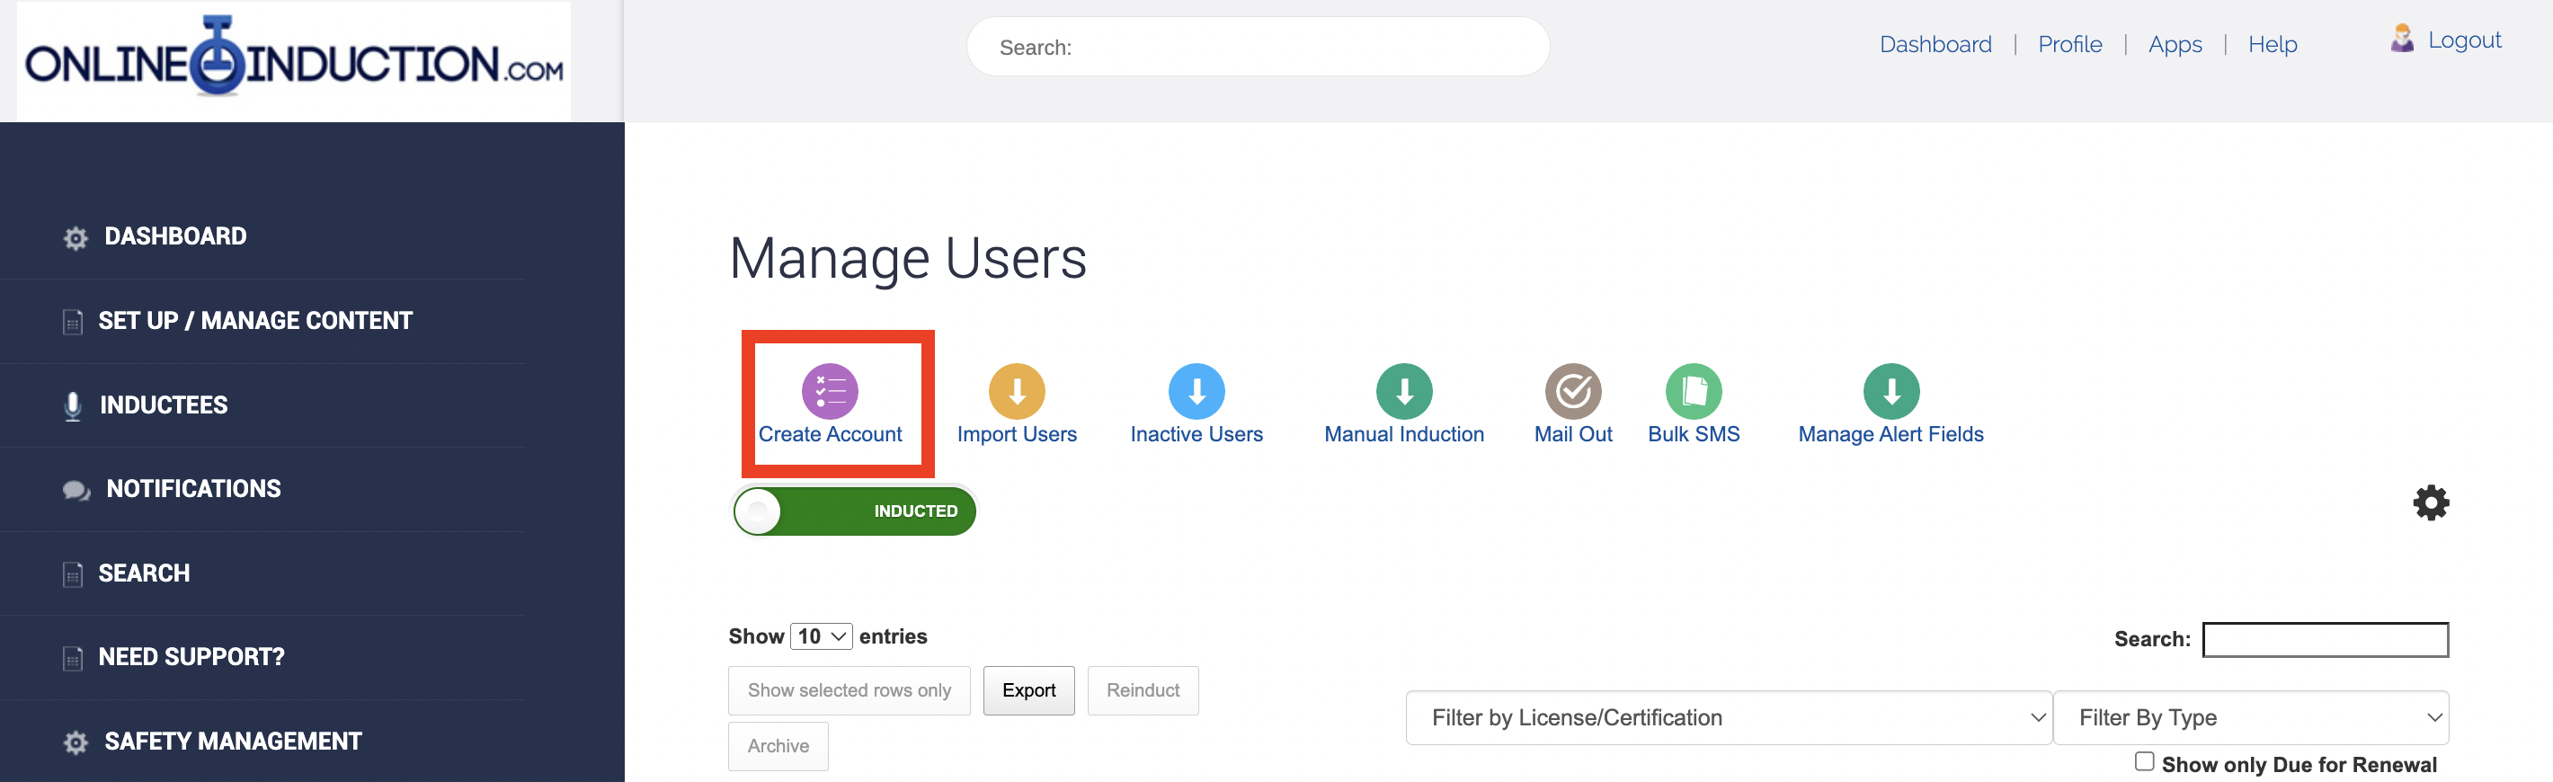Click the Export button

pyautogui.click(x=1028, y=689)
